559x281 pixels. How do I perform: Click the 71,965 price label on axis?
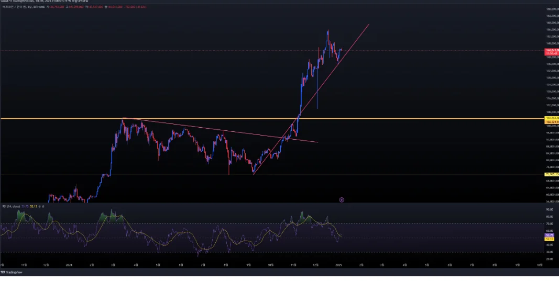[x=551, y=174]
